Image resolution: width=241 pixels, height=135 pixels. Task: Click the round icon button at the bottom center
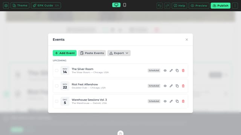tap(120, 133)
